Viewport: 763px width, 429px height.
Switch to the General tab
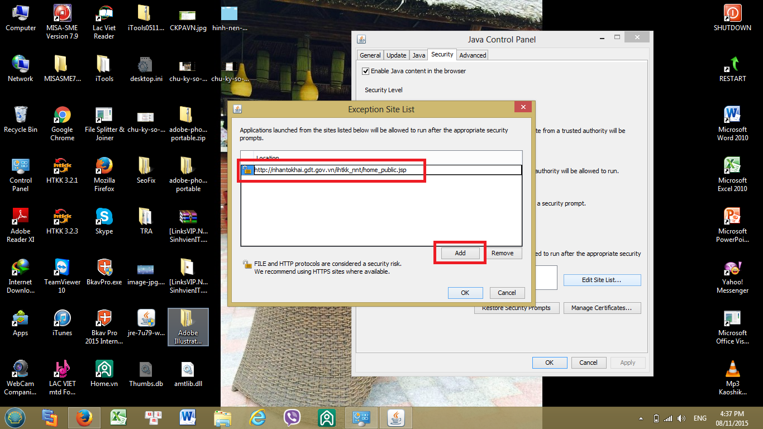tap(370, 55)
